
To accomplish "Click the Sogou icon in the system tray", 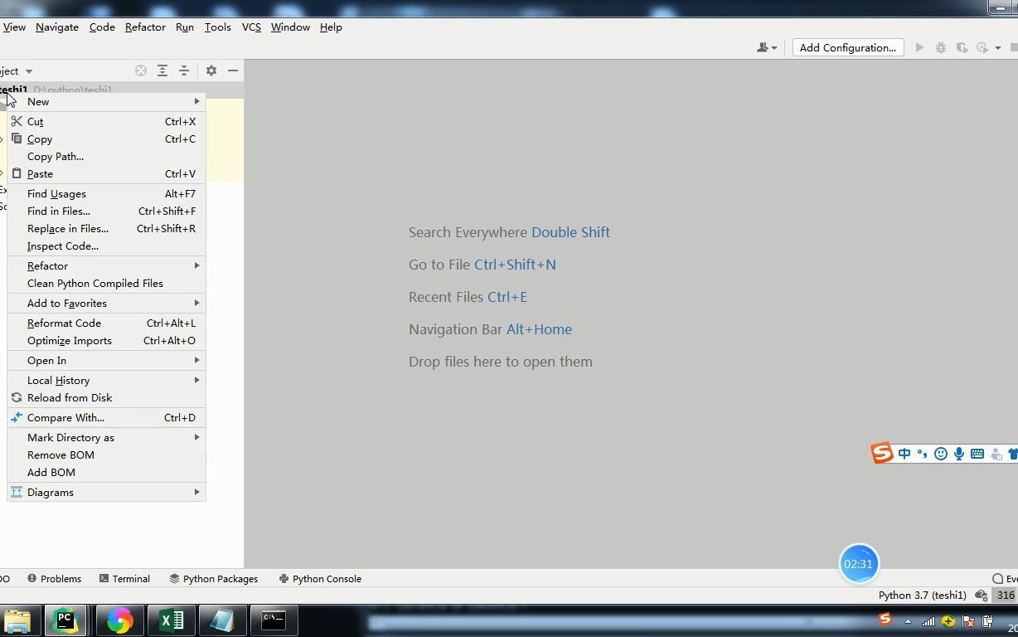I will [885, 620].
